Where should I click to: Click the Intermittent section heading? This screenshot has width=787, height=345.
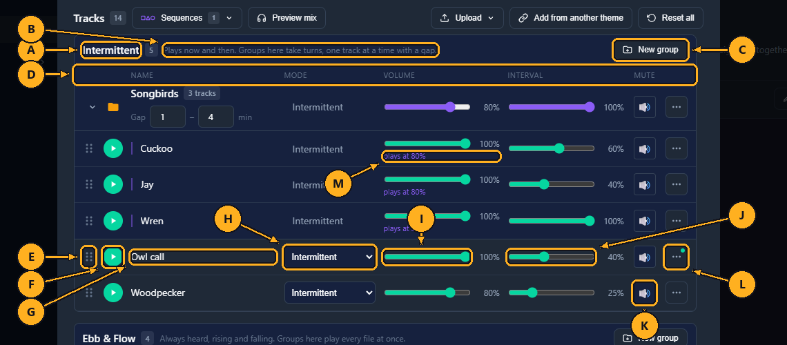pyautogui.click(x=110, y=50)
